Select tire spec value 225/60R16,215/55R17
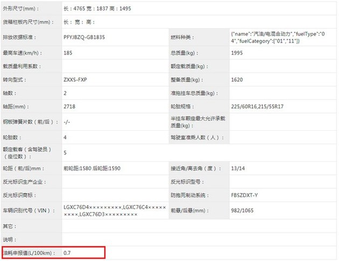The height and width of the screenshot is (261, 339). (x=257, y=107)
